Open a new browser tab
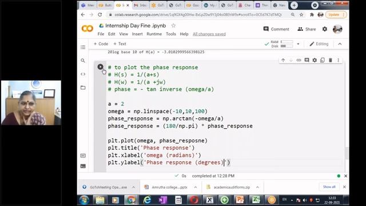This screenshot has width=366, height=206. tap(294, 5)
